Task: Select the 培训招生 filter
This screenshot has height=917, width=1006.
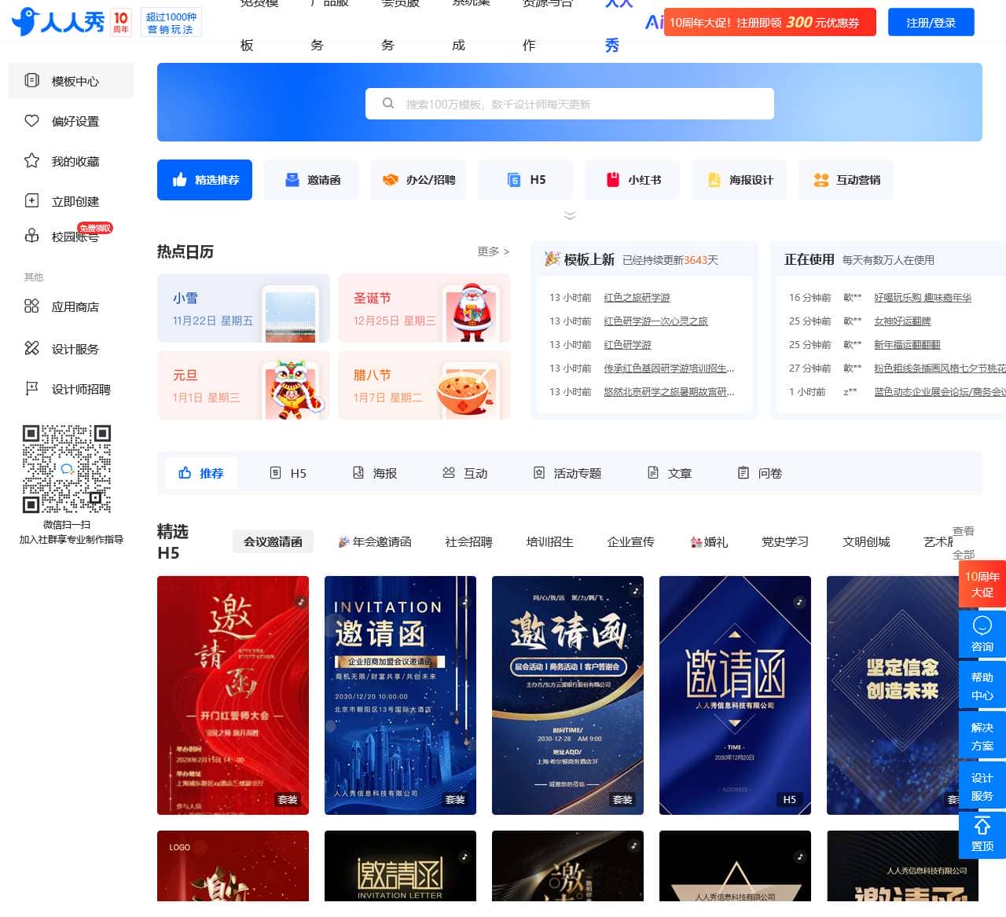Action: pos(549,541)
